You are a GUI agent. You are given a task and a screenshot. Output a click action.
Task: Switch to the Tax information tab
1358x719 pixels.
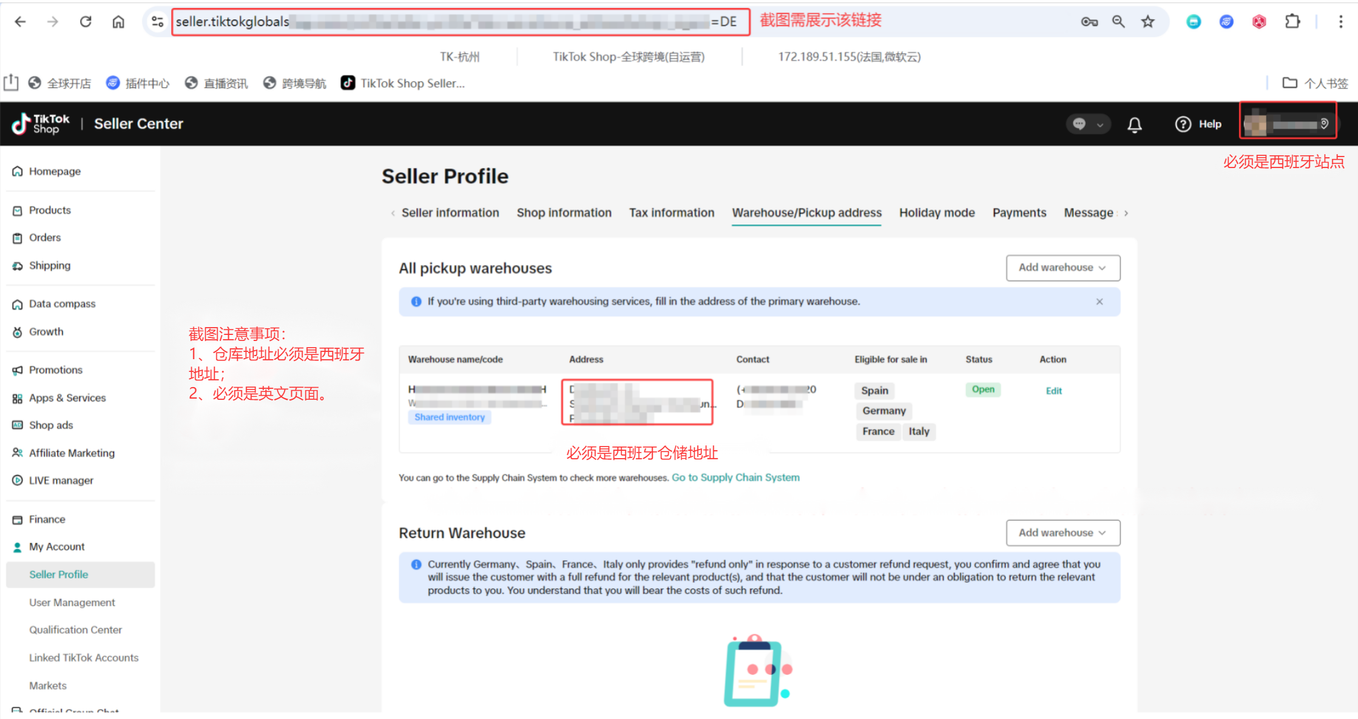pyautogui.click(x=672, y=213)
